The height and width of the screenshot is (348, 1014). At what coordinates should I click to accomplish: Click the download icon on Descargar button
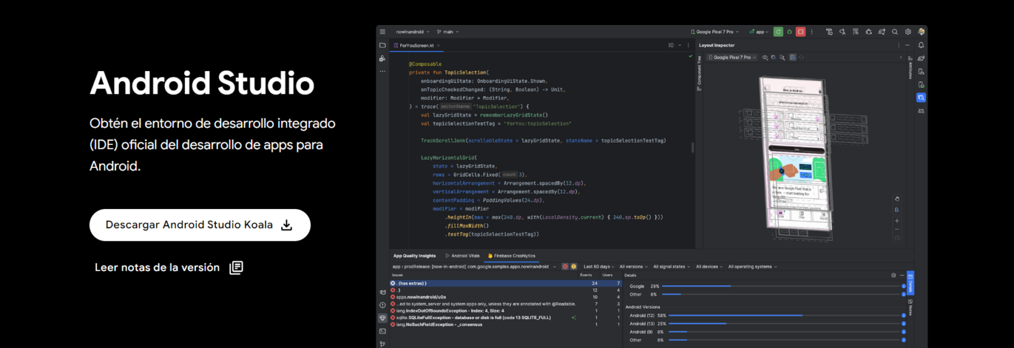pos(287,225)
